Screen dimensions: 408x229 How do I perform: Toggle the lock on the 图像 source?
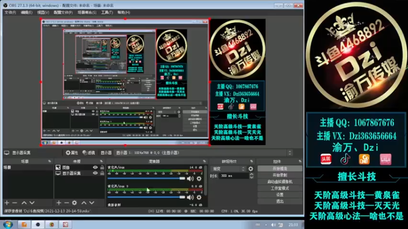click(102, 167)
